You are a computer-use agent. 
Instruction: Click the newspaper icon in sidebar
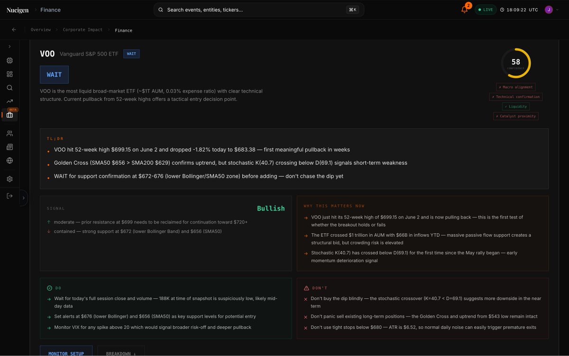(9, 147)
